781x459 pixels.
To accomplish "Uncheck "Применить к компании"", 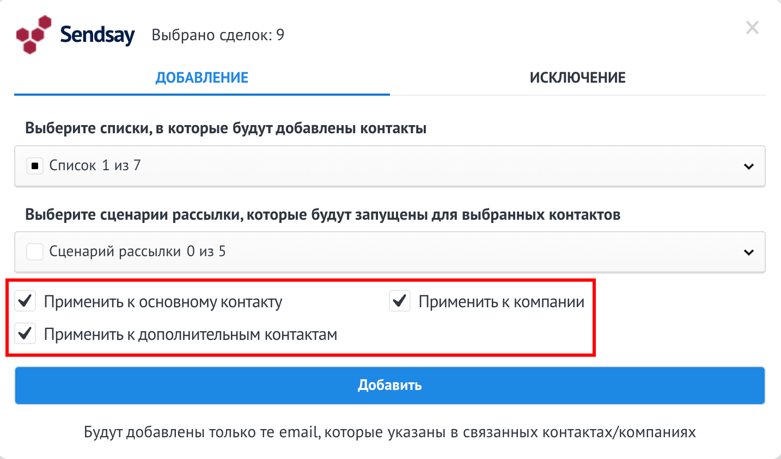I will (x=400, y=301).
